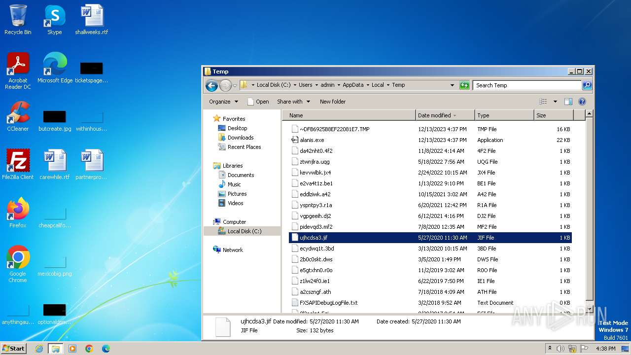Toggle the preview pane button
Screen dimensions: 631x355
point(568,102)
